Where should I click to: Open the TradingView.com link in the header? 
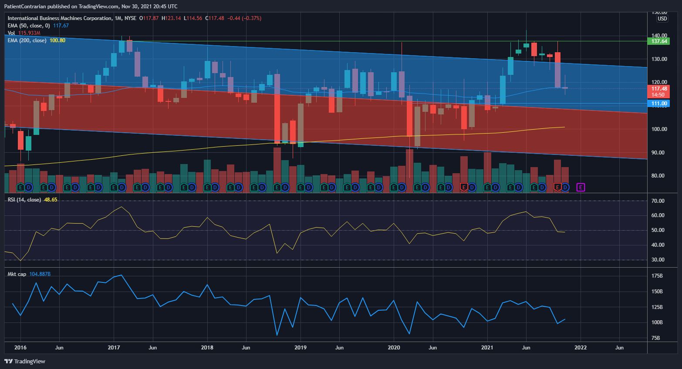pos(98,7)
